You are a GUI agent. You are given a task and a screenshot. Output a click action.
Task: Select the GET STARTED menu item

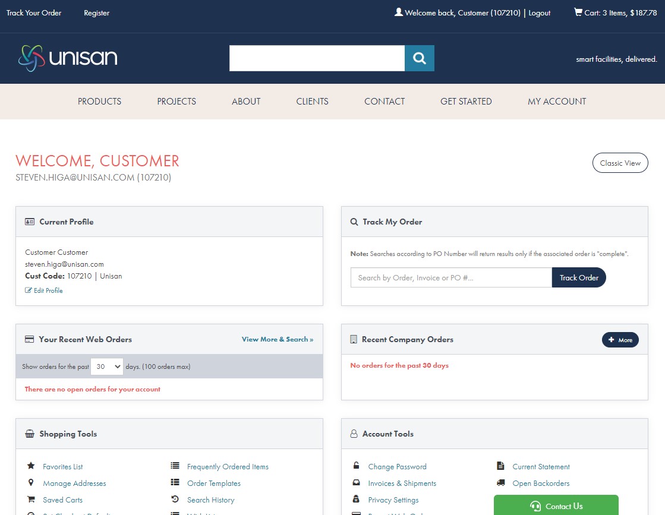(x=466, y=102)
